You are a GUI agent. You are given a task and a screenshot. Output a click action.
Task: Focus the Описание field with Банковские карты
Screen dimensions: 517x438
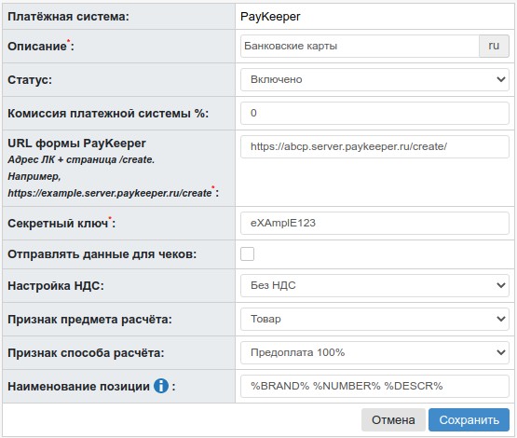click(360, 46)
